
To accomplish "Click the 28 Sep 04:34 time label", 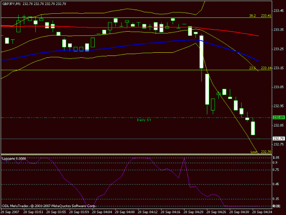I will tap(262, 212).
